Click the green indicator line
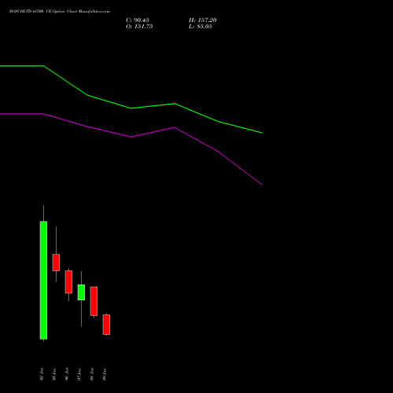393x393 pixels. click(131, 108)
